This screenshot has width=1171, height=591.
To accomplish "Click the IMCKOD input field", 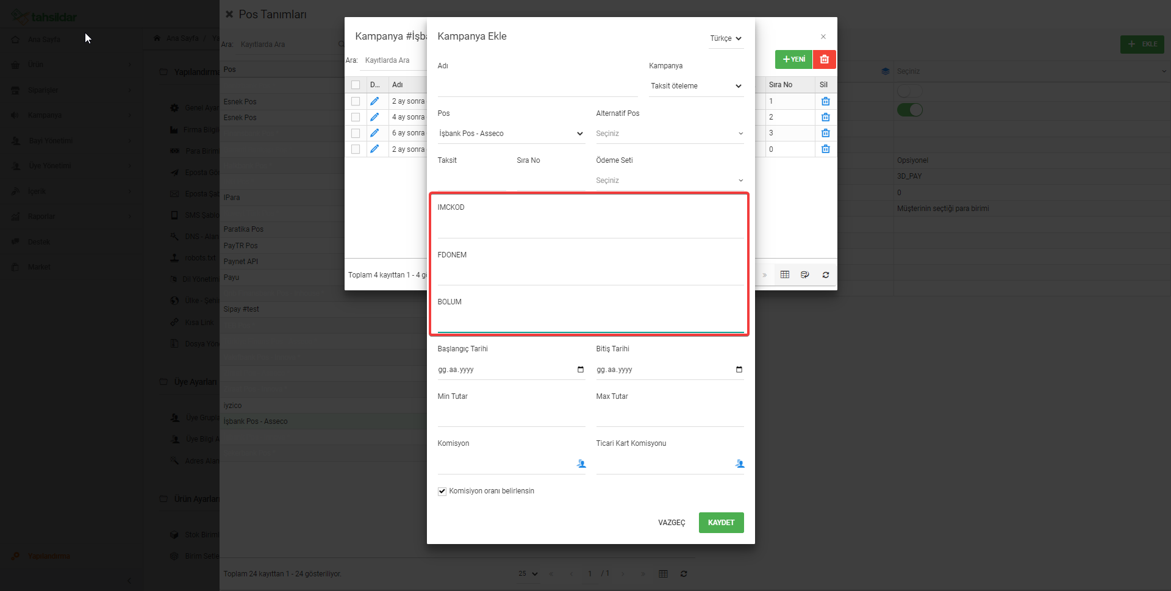I will click(x=590, y=228).
